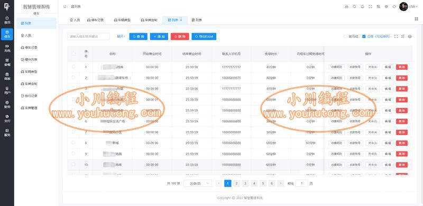This screenshot has width=423, height=206.
Task: Toggle table fullscreen icon beside 边框 checkbox
Action: click(396, 36)
